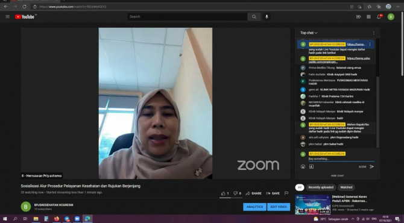
Task: Open BPJSKESEHATAN KCGRESIK channel name
Action: (54, 205)
